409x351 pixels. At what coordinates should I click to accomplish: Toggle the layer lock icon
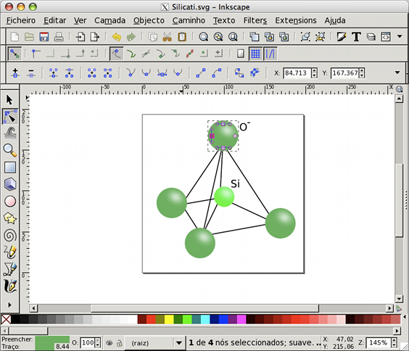(x=120, y=342)
